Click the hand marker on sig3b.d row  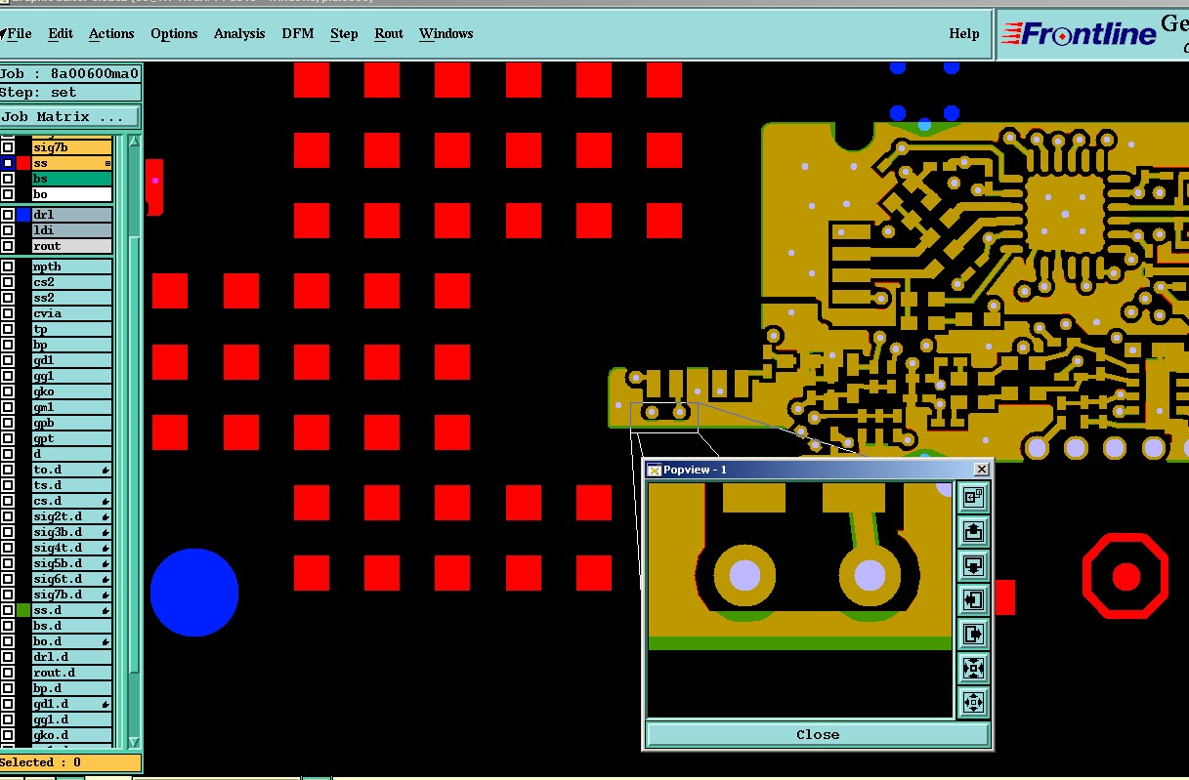tap(105, 532)
